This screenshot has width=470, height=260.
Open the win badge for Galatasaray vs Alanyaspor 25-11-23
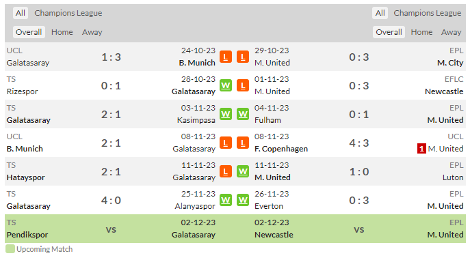pos(225,200)
